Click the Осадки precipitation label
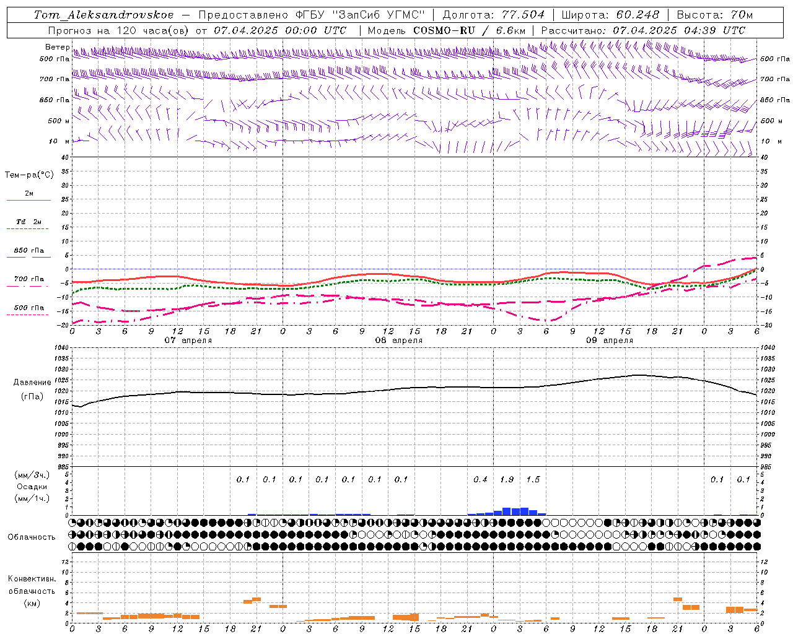 click(32, 487)
